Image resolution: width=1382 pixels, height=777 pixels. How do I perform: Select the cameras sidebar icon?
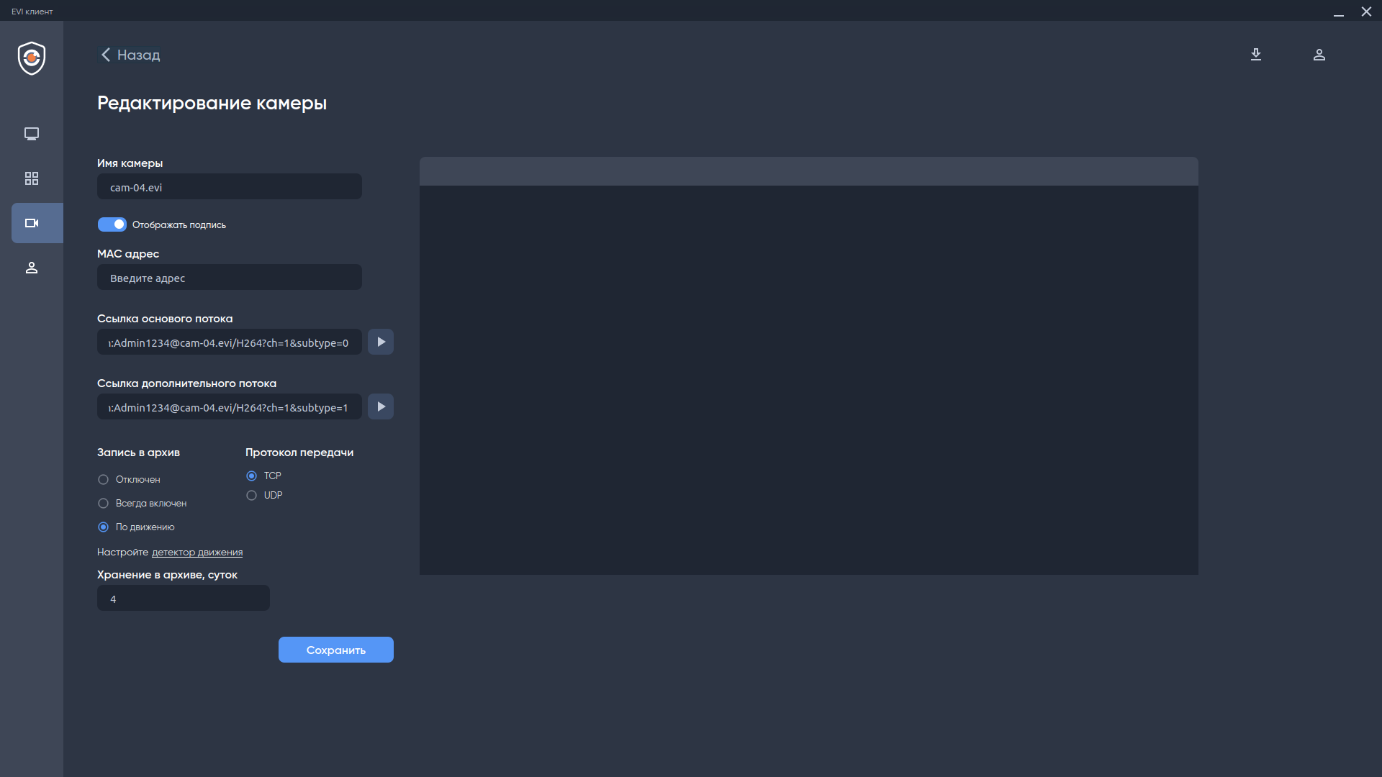pos(32,223)
